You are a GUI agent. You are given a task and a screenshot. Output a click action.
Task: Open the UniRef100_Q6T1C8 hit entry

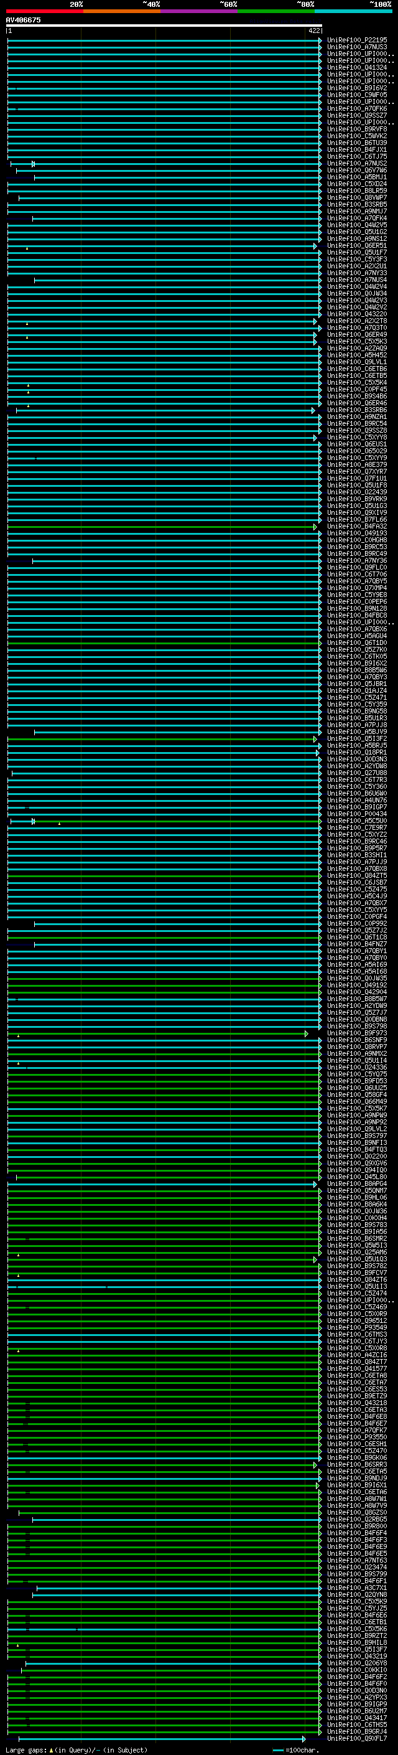(356, 937)
